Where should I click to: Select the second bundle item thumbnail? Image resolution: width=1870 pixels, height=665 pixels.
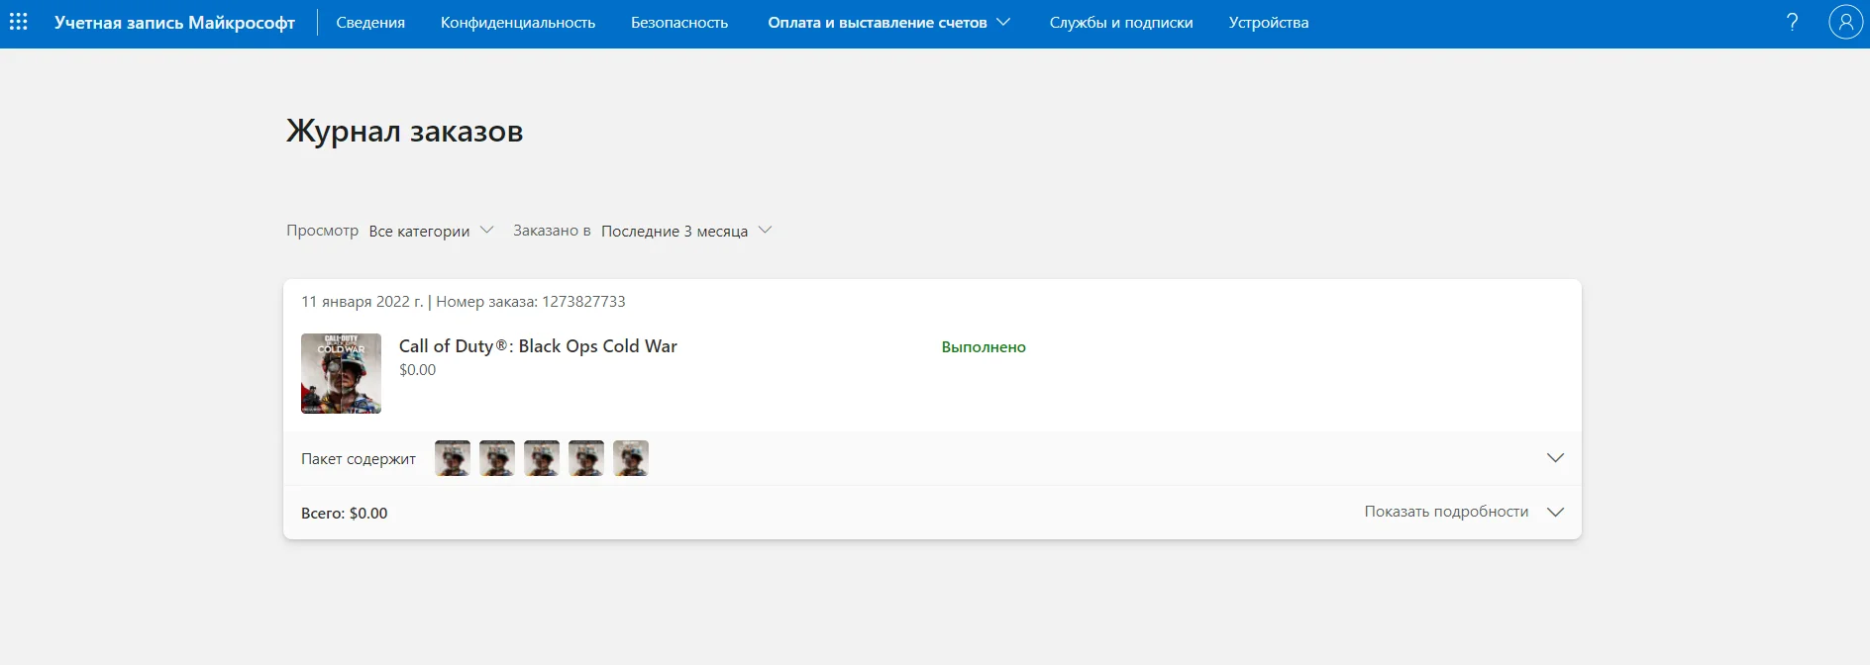(497, 458)
